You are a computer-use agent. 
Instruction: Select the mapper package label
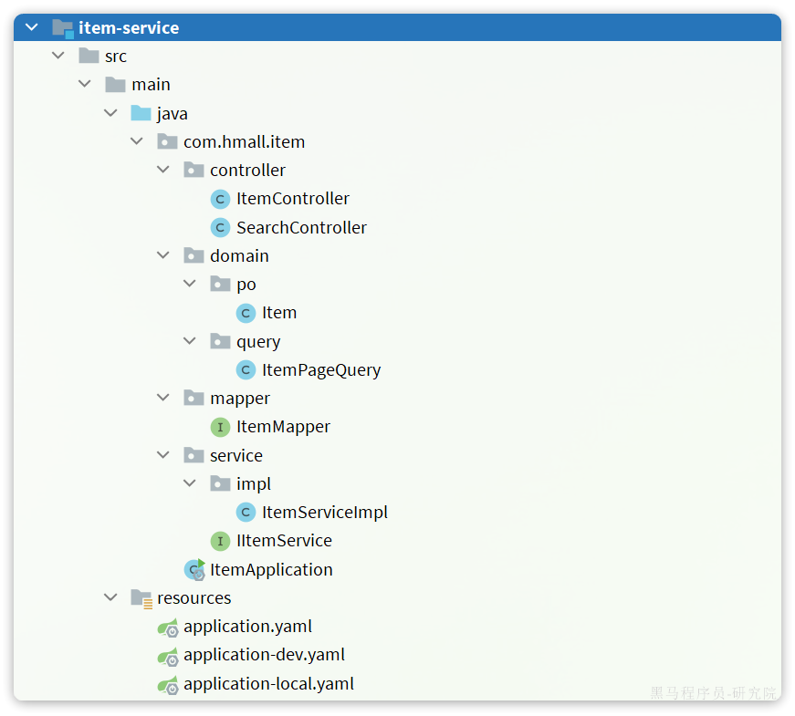tap(239, 399)
